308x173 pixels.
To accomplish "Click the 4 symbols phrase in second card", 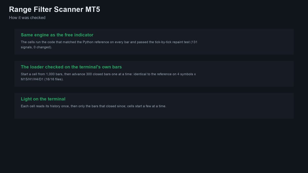I will [185, 74].
